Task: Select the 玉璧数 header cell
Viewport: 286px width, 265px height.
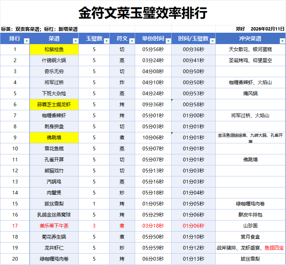Action: [94, 39]
